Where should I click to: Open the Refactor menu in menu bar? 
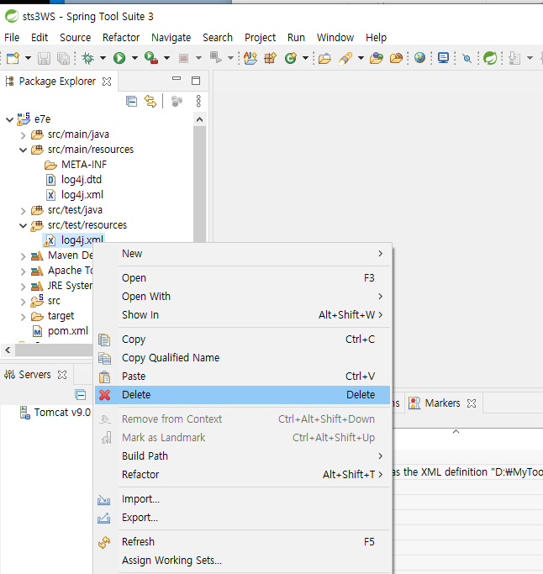pos(121,37)
